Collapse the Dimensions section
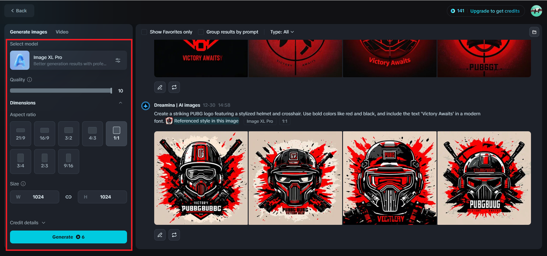 point(121,103)
